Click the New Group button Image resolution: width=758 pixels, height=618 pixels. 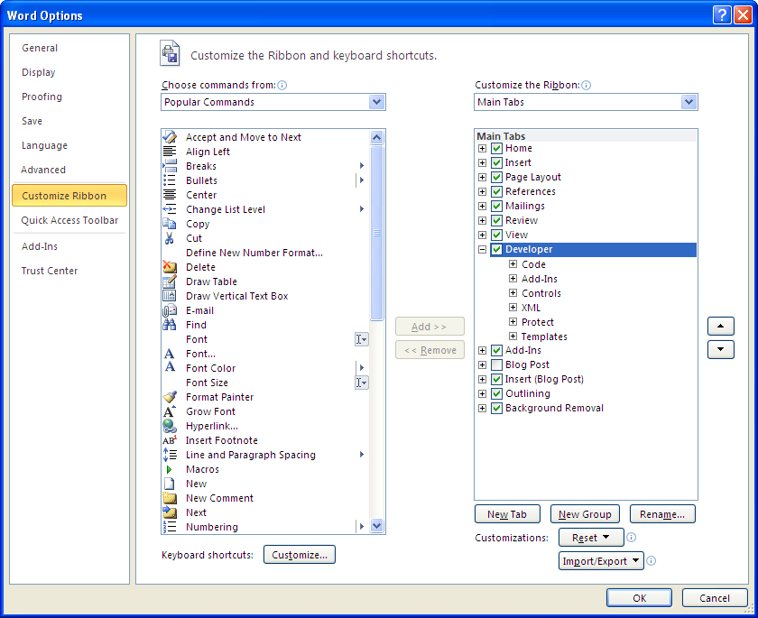pos(585,514)
